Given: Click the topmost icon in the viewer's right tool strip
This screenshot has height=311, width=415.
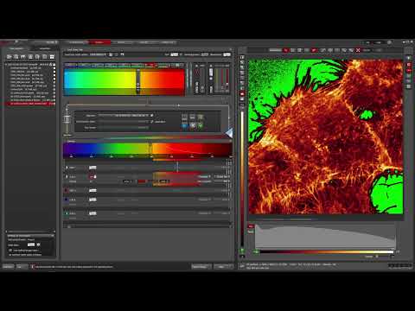Looking at the screenshot, I should [409, 58].
